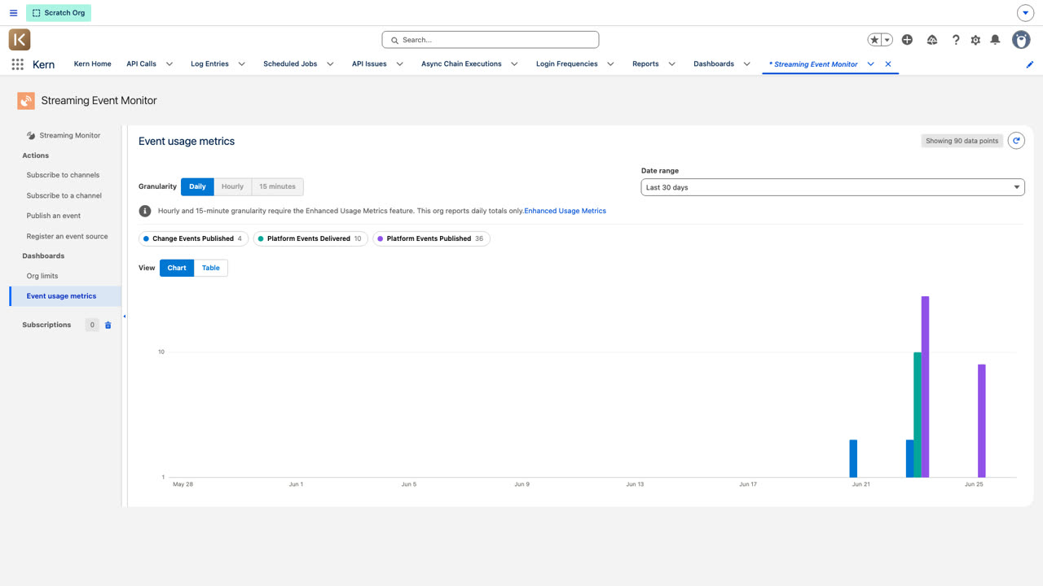Image resolution: width=1043 pixels, height=586 pixels.
Task: Open the API Issues tab
Action: tap(369, 63)
